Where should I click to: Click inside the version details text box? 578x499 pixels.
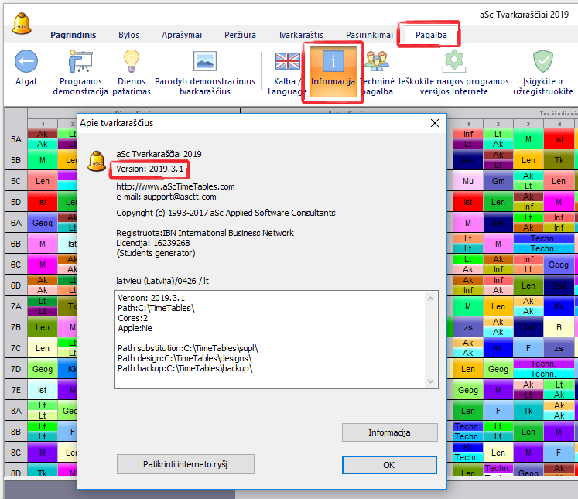click(x=271, y=340)
